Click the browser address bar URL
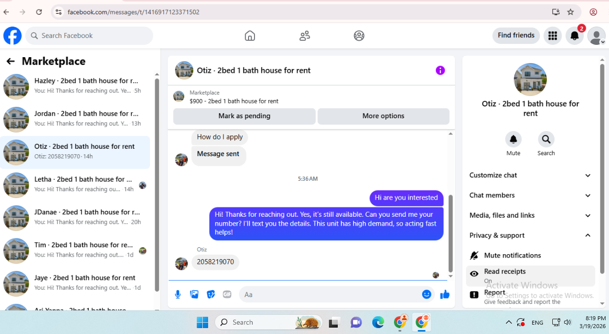609x334 pixels. tap(134, 12)
